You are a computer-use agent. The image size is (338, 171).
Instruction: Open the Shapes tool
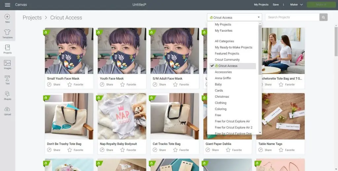[7, 95]
